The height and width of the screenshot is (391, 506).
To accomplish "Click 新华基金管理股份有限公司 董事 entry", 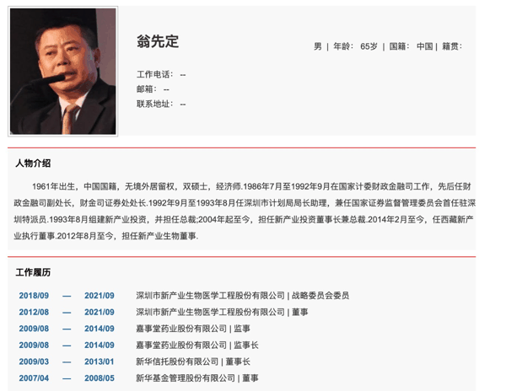I will tap(197, 378).
